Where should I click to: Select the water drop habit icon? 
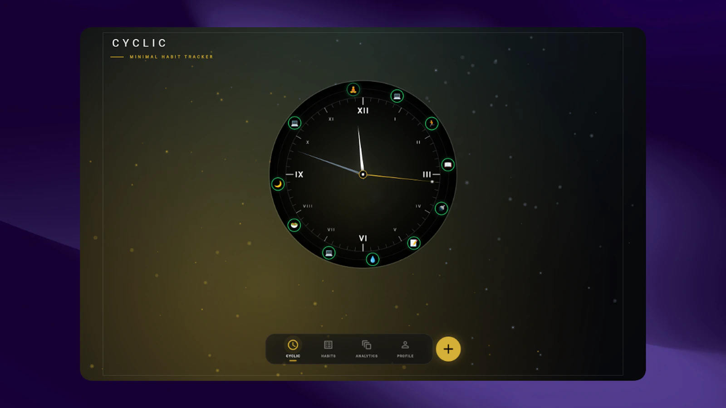373,259
